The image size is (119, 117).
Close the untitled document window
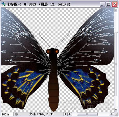(x=115, y=4)
